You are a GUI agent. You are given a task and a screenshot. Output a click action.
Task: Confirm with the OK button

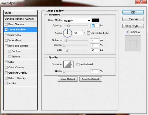tap(133, 12)
